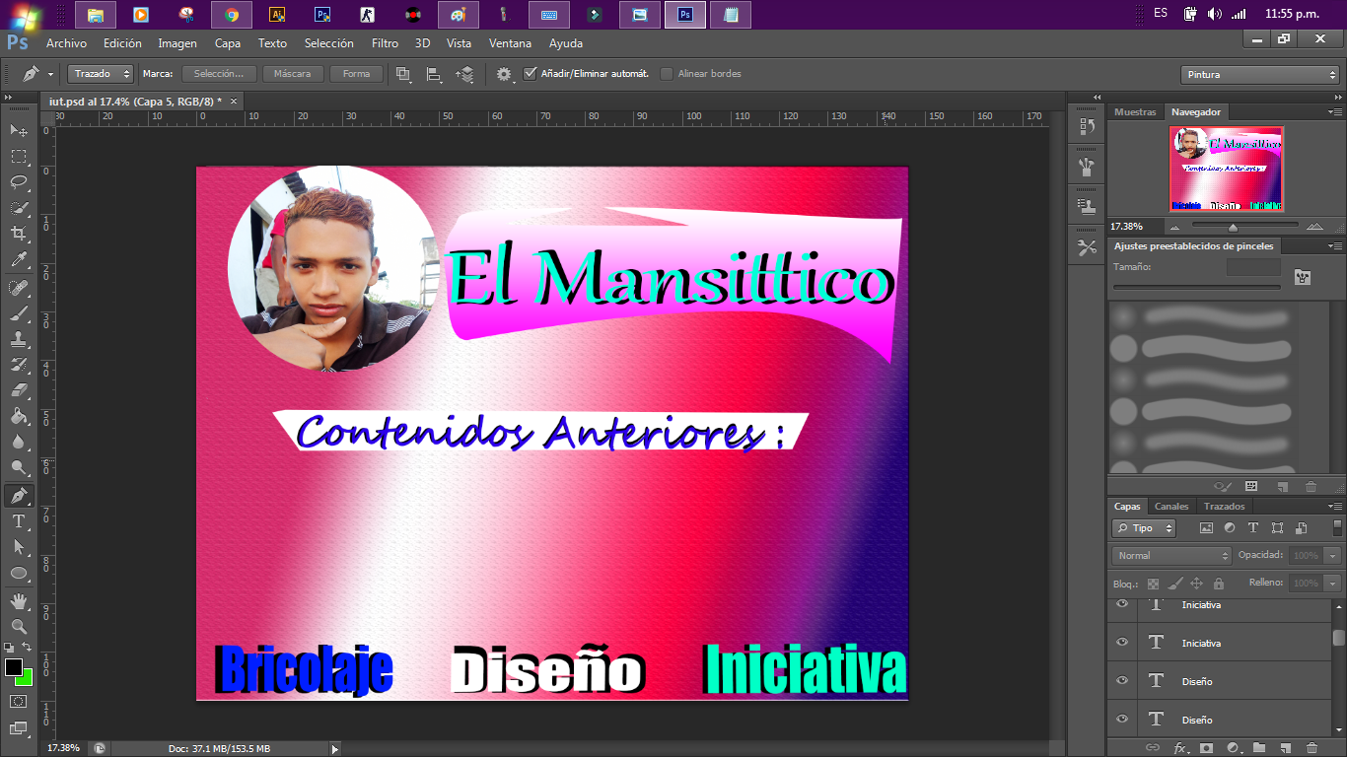Screen dimensions: 1347x757
Task: Delete layer with Capas trash icon
Action: (x=1311, y=748)
